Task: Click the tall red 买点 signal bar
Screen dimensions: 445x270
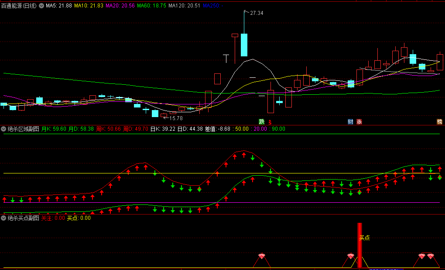Action: point(359,249)
